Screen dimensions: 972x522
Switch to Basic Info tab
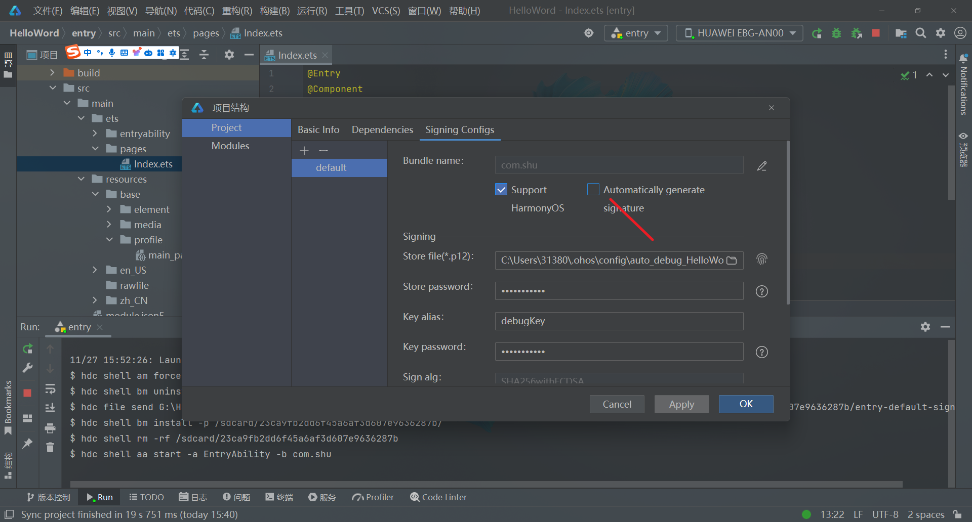click(x=318, y=130)
